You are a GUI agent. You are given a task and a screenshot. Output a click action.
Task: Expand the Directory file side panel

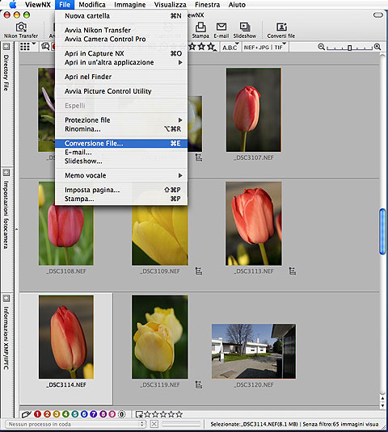point(6,46)
